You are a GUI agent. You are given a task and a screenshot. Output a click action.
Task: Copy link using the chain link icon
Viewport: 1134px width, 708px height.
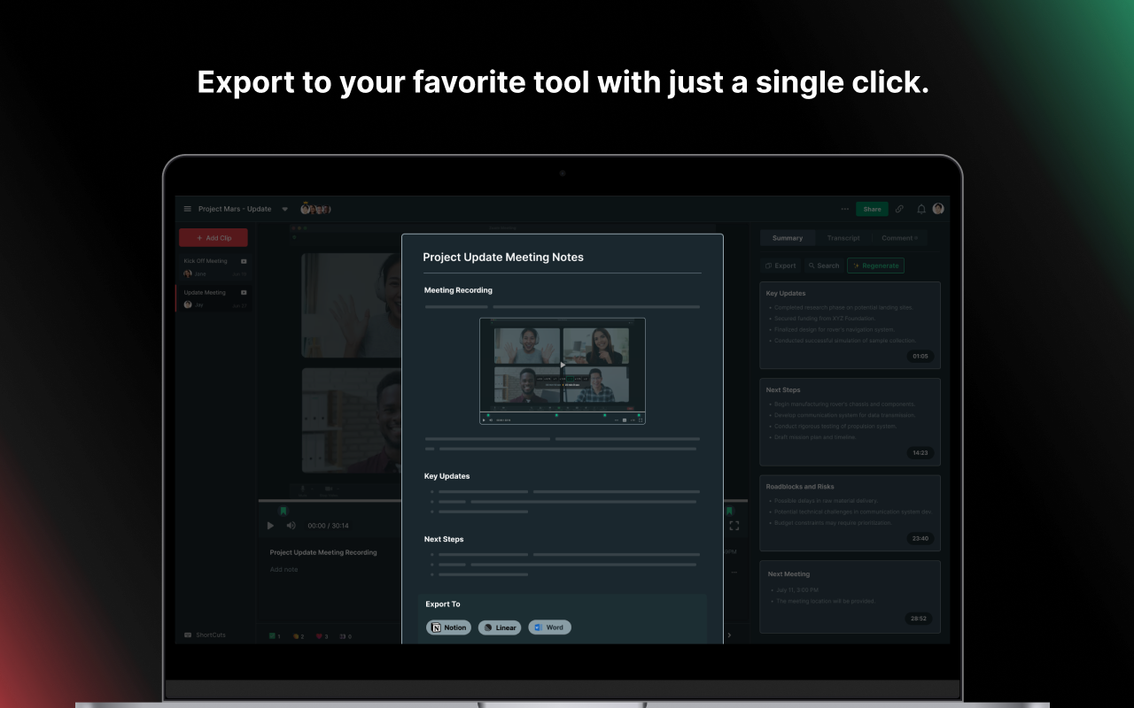tap(899, 209)
